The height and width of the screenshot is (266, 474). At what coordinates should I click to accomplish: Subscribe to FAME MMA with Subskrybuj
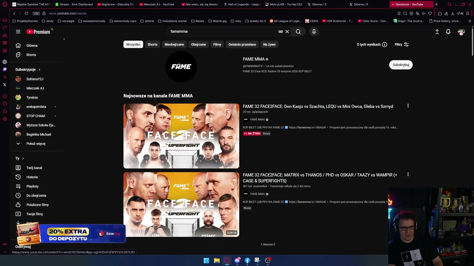401,65
